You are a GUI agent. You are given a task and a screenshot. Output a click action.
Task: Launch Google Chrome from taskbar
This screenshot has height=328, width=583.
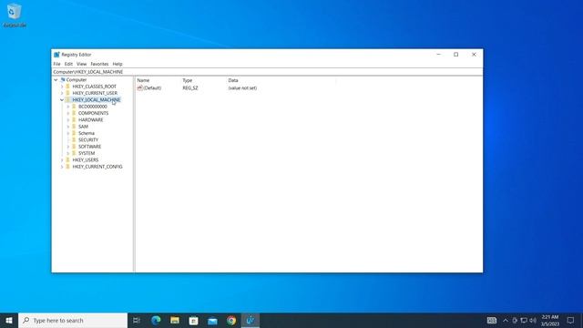[x=231, y=320]
